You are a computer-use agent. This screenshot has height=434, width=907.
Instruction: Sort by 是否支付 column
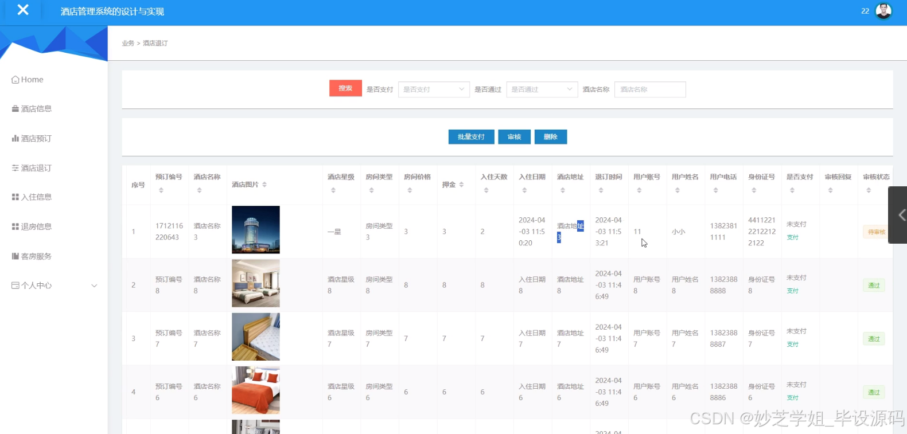792,190
